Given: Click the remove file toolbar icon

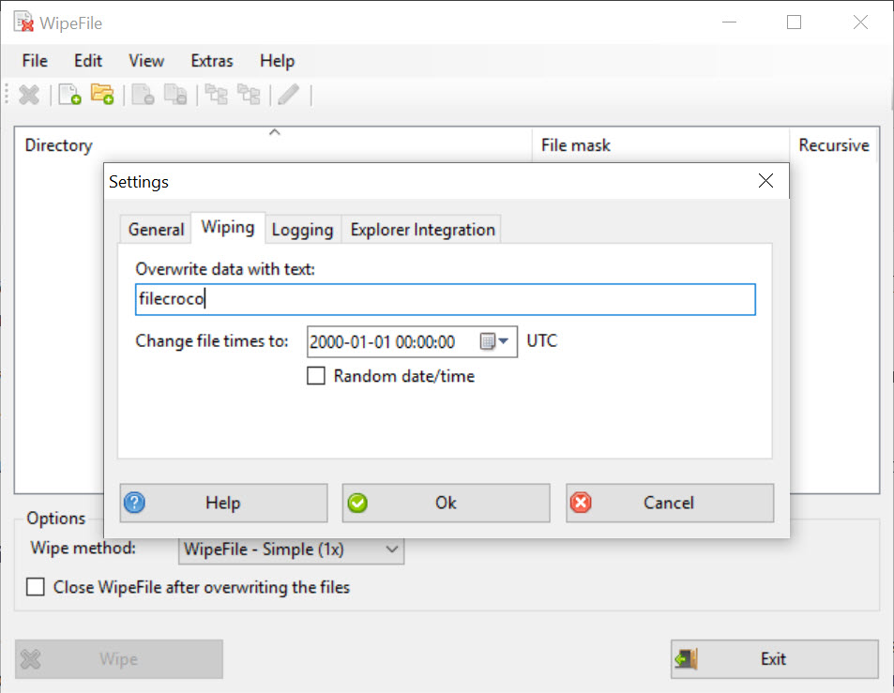Looking at the screenshot, I should pos(144,95).
